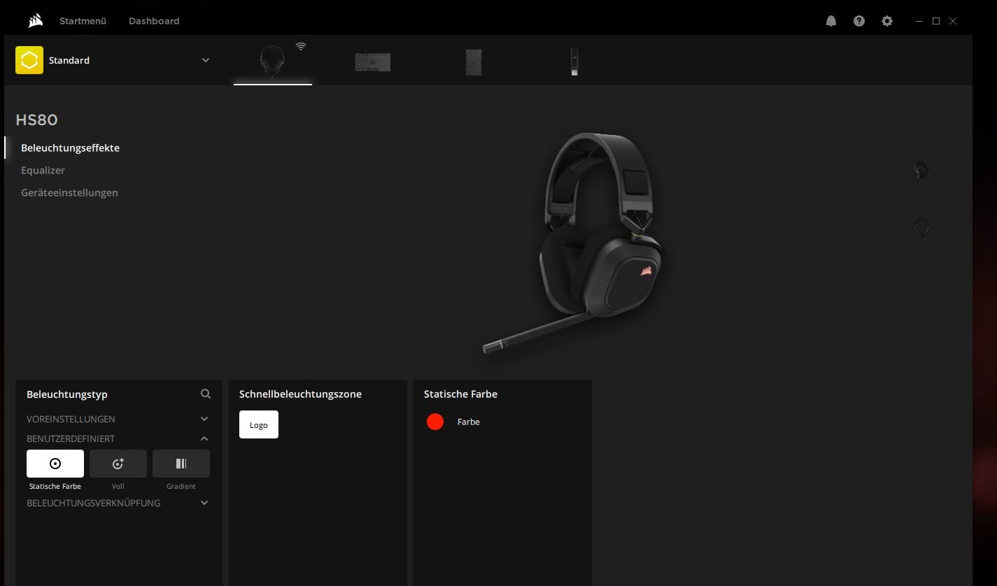
Task: Collapse the BENUTZERDEFINIERT section
Action: click(x=118, y=438)
